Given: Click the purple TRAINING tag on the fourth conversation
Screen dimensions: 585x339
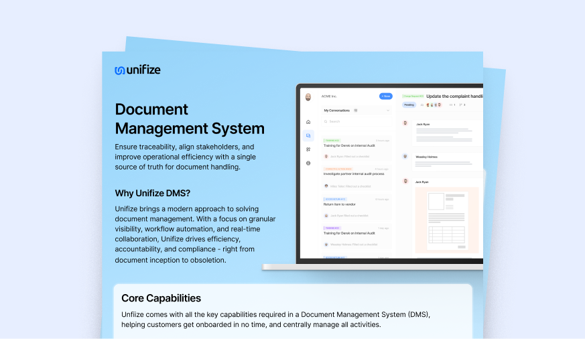Looking at the screenshot, I should coord(332,228).
